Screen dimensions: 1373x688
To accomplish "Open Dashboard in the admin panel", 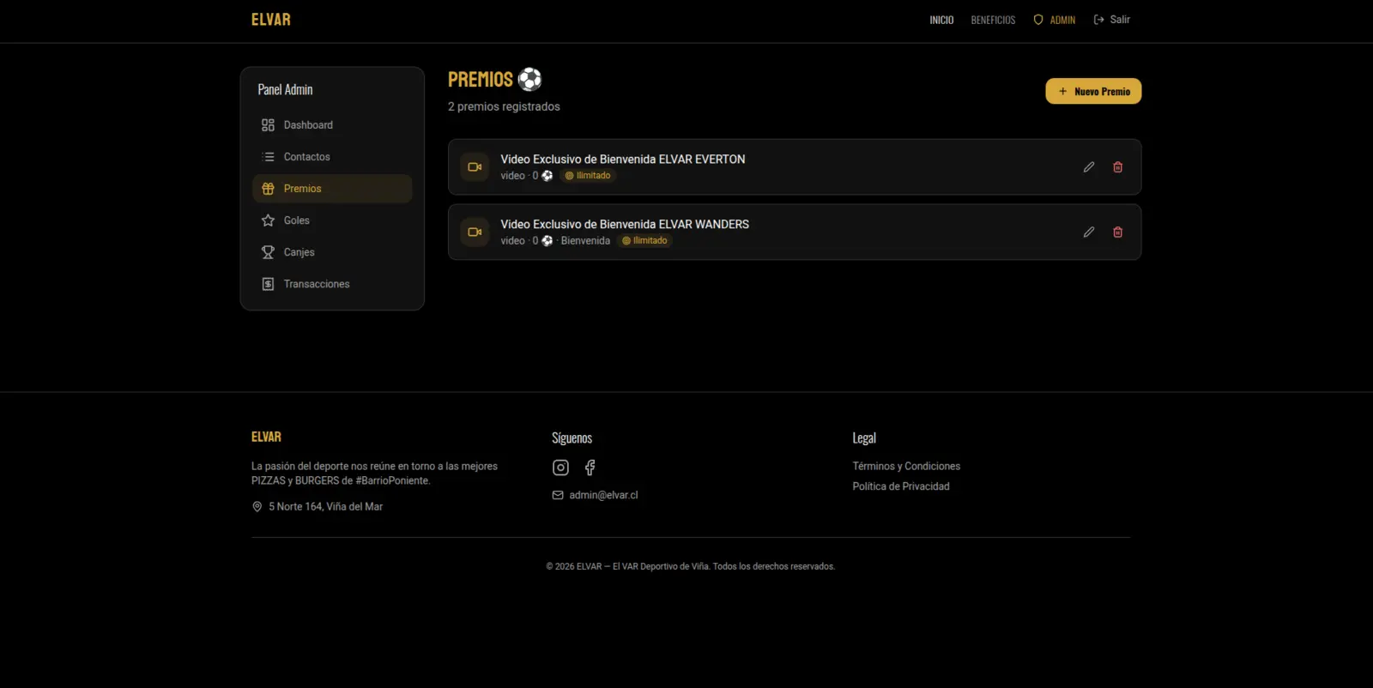I will [332, 125].
